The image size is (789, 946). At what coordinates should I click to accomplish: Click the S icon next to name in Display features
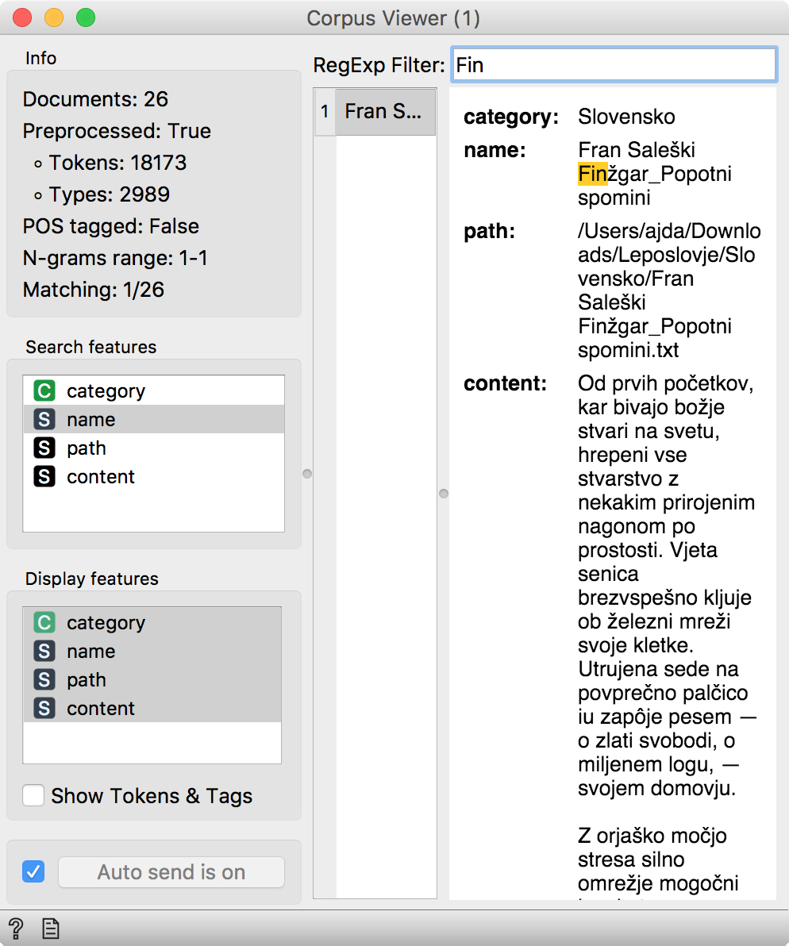(x=44, y=652)
